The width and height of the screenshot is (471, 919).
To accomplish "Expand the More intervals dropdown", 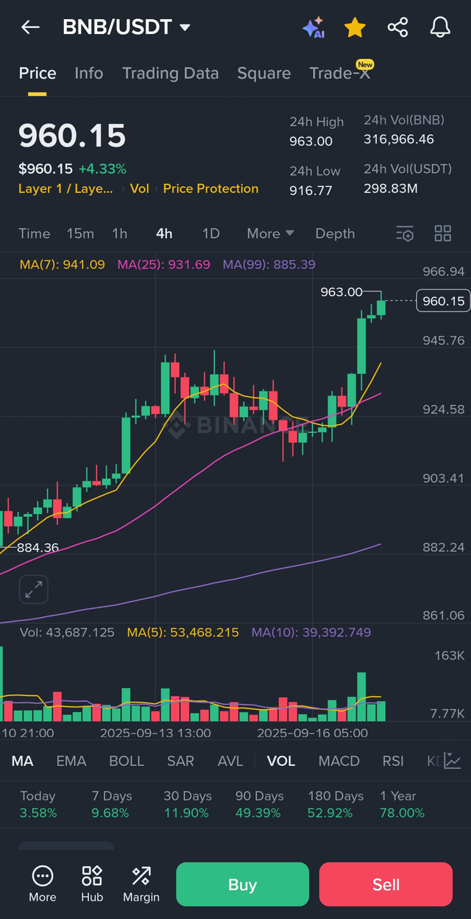I will point(270,233).
